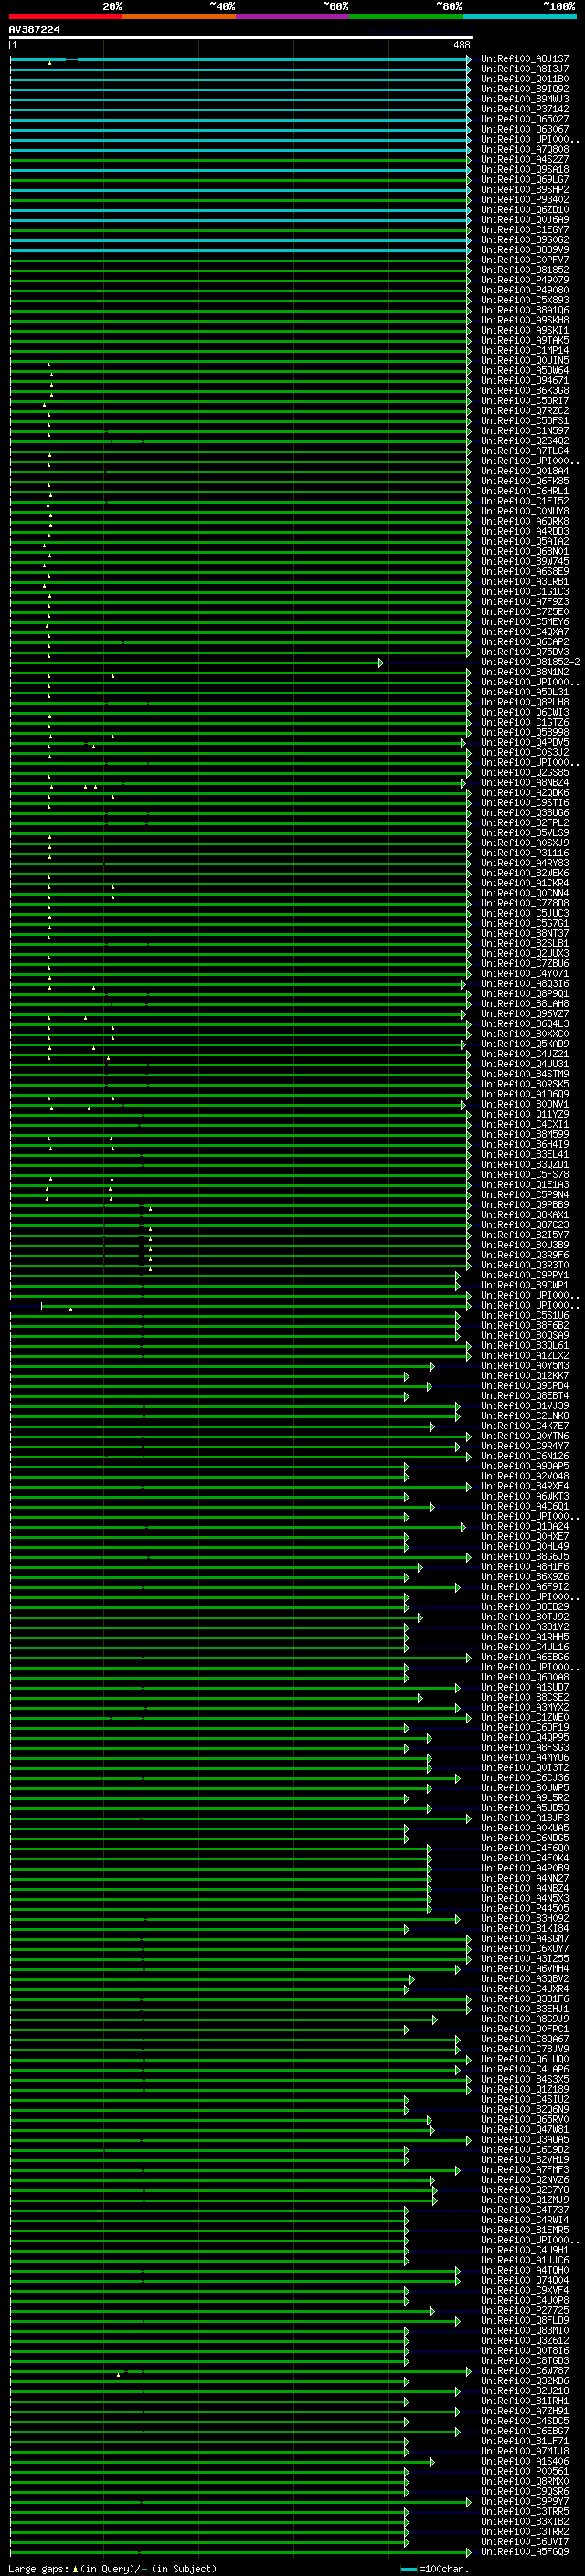Click the hit label UniRef100_Q7RZC2

(525, 411)
